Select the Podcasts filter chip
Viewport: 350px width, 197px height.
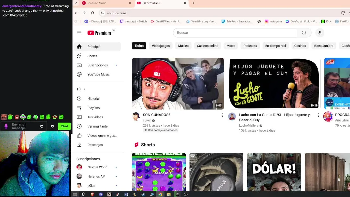[250, 46]
